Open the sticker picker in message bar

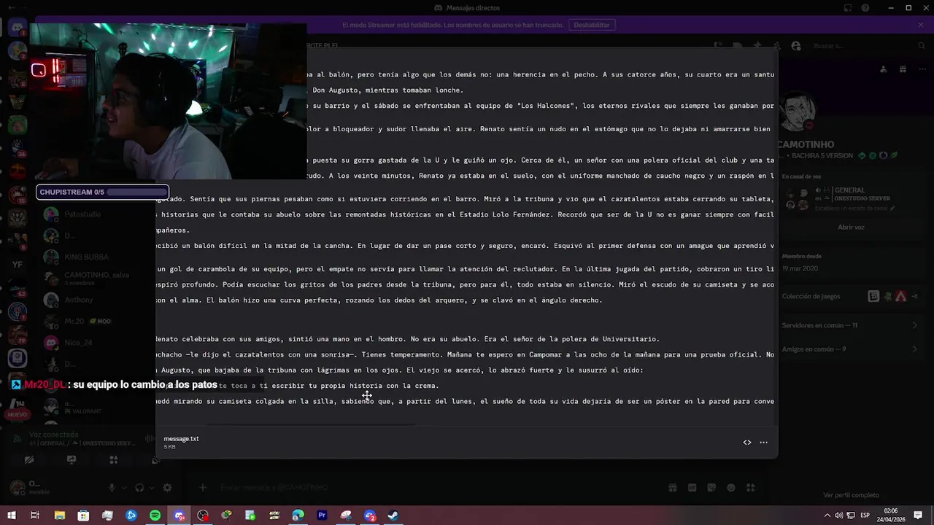coord(711,487)
